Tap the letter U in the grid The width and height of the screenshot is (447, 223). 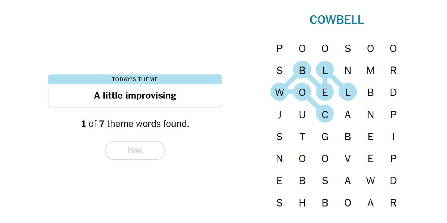click(x=302, y=115)
